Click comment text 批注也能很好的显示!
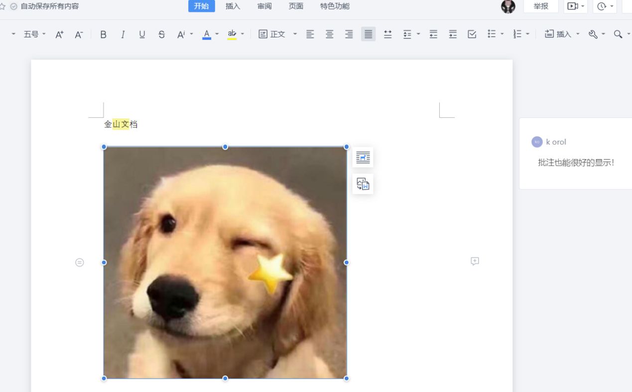This screenshot has width=632, height=392. (x=576, y=163)
